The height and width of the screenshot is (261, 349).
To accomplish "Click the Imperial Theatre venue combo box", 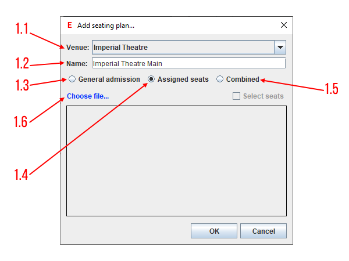I will tap(189, 48).
